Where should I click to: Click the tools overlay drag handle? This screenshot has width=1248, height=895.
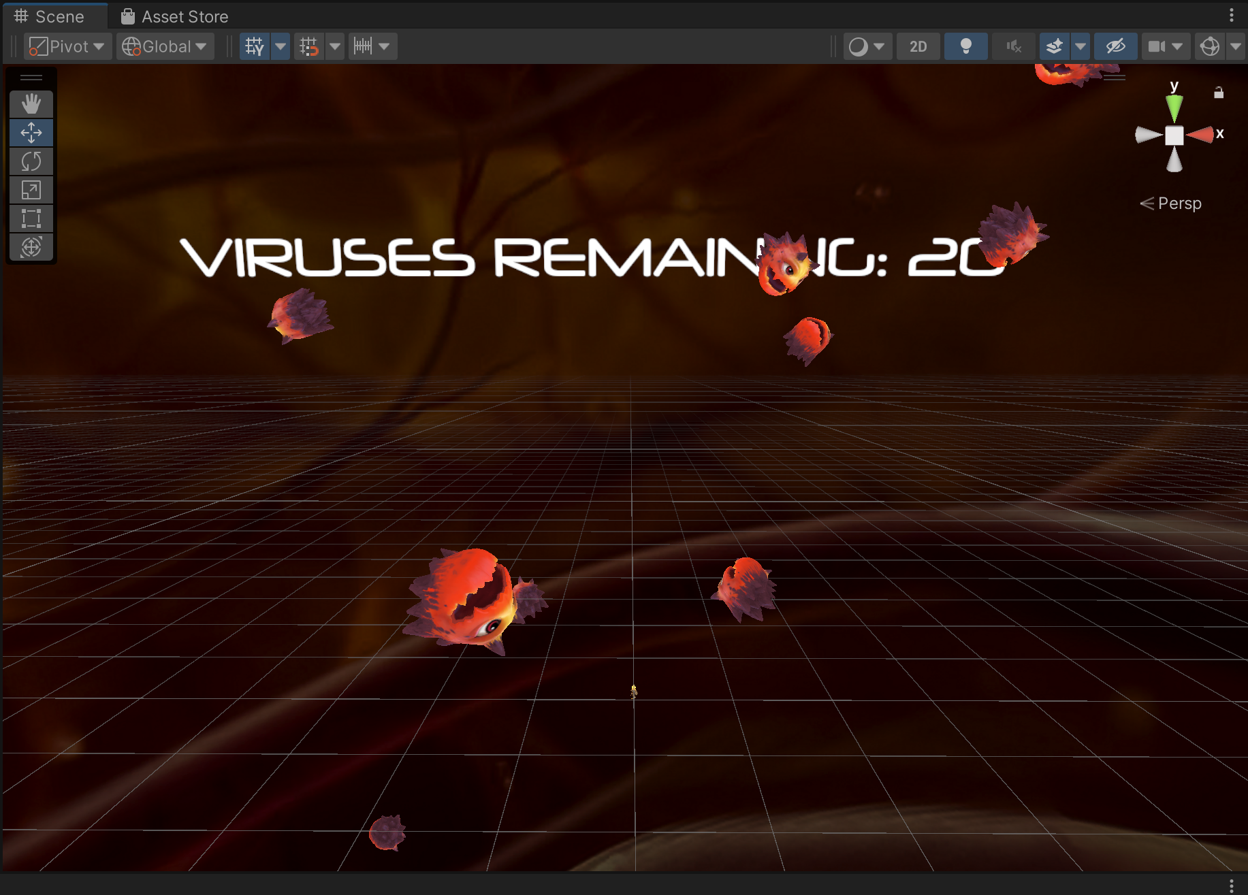pyautogui.click(x=31, y=78)
